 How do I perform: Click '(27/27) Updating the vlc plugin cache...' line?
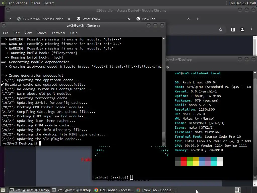[x=41, y=139]
